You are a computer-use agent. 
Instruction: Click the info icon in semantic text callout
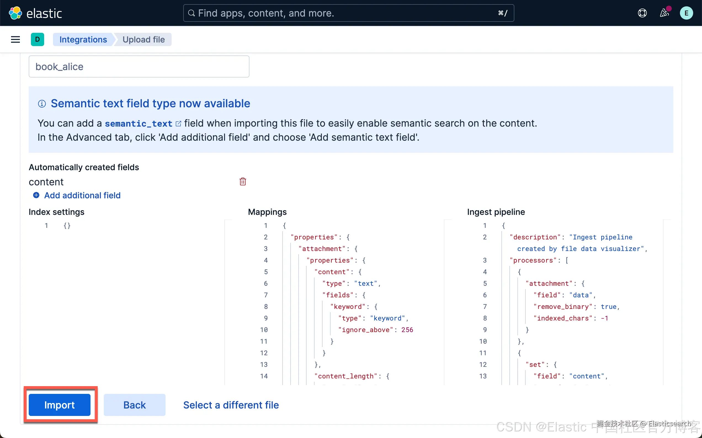pos(42,104)
